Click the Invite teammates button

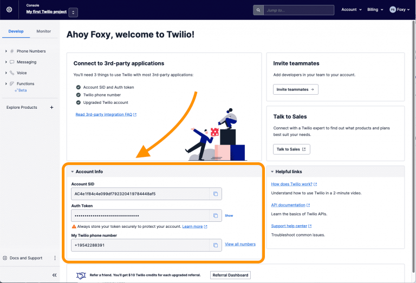click(x=295, y=89)
